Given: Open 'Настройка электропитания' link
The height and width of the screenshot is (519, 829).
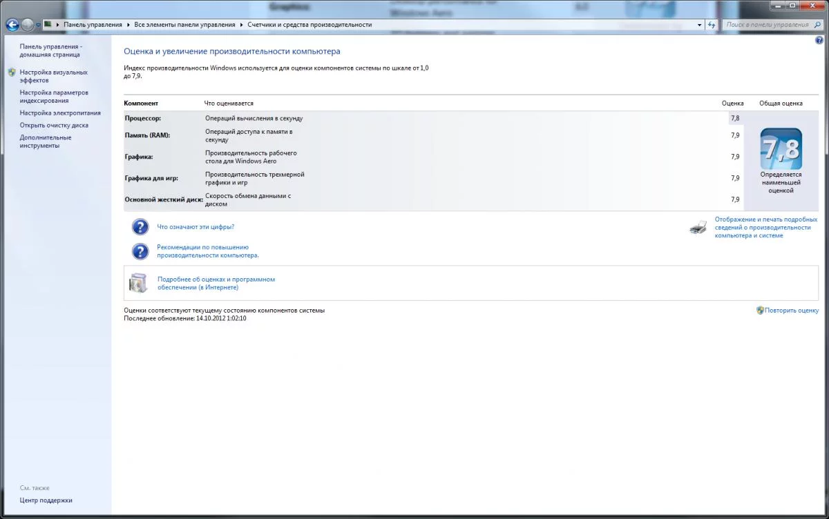Looking at the screenshot, I should pyautogui.click(x=60, y=112).
